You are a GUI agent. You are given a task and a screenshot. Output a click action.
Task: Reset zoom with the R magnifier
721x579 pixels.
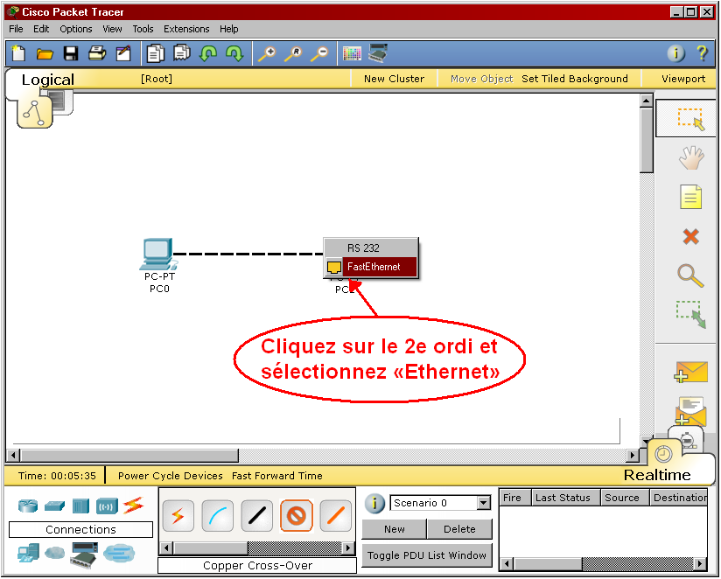[x=293, y=53]
